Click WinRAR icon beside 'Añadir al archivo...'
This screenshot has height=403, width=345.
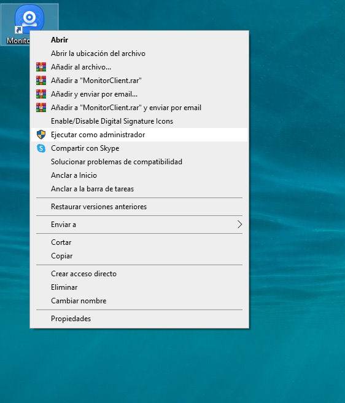pyautogui.click(x=41, y=67)
